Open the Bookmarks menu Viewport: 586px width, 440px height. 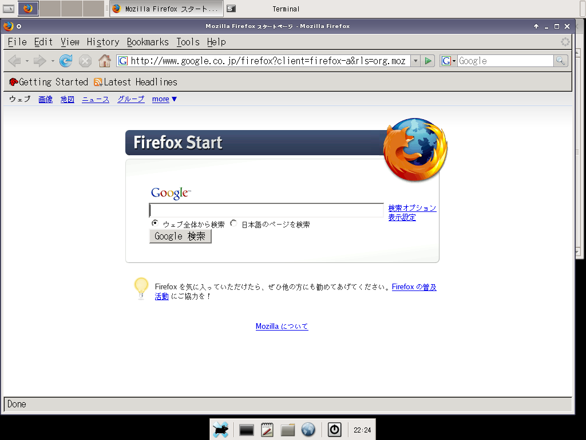tap(148, 42)
